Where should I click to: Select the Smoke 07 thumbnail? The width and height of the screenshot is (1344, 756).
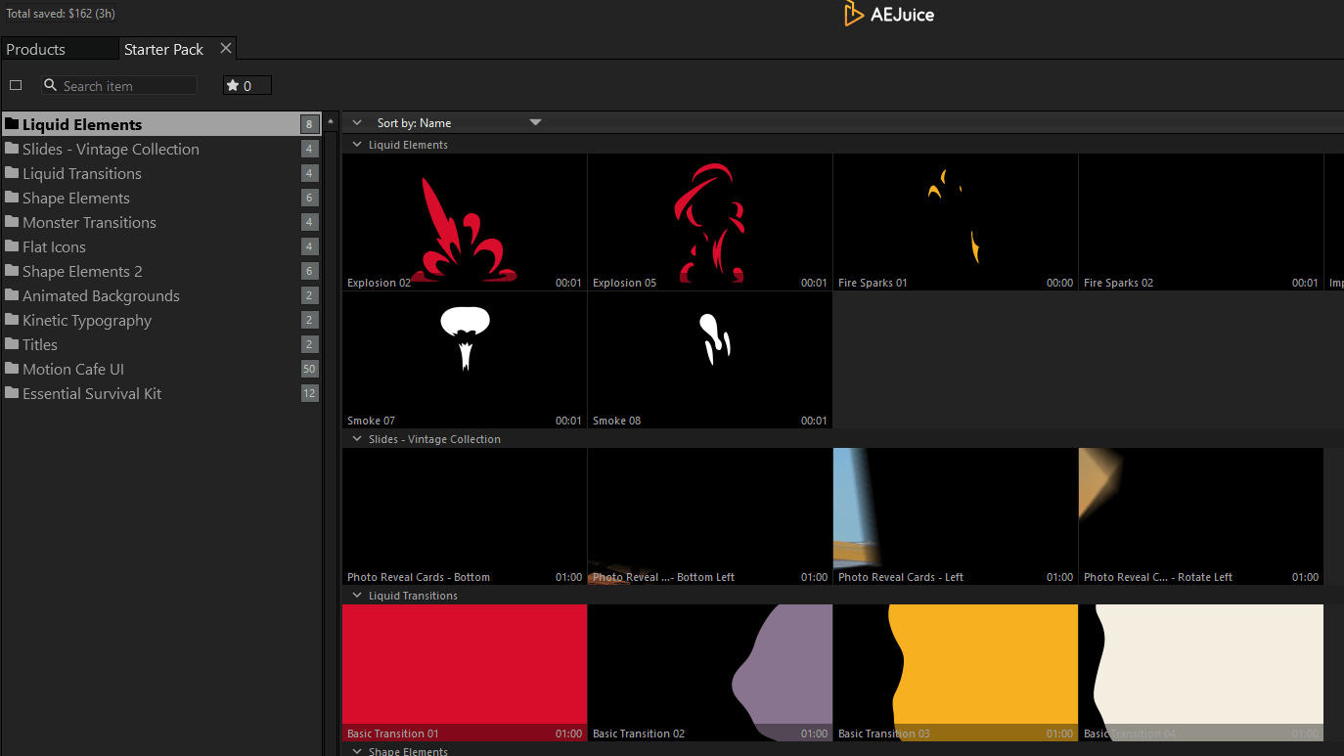(465, 360)
